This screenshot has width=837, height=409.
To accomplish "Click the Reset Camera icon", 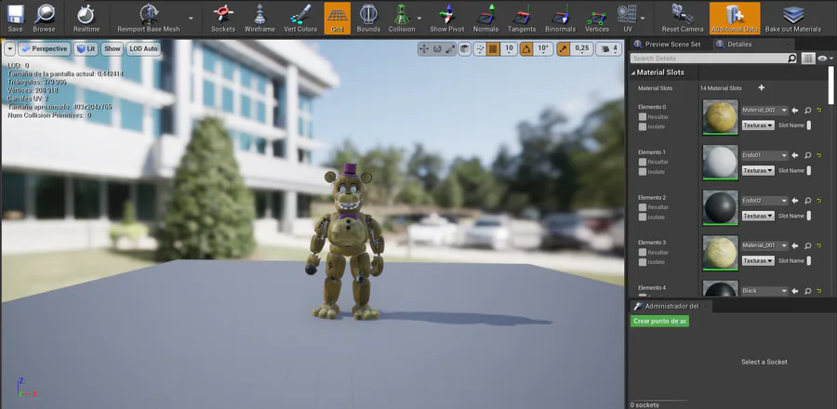I will click(683, 19).
